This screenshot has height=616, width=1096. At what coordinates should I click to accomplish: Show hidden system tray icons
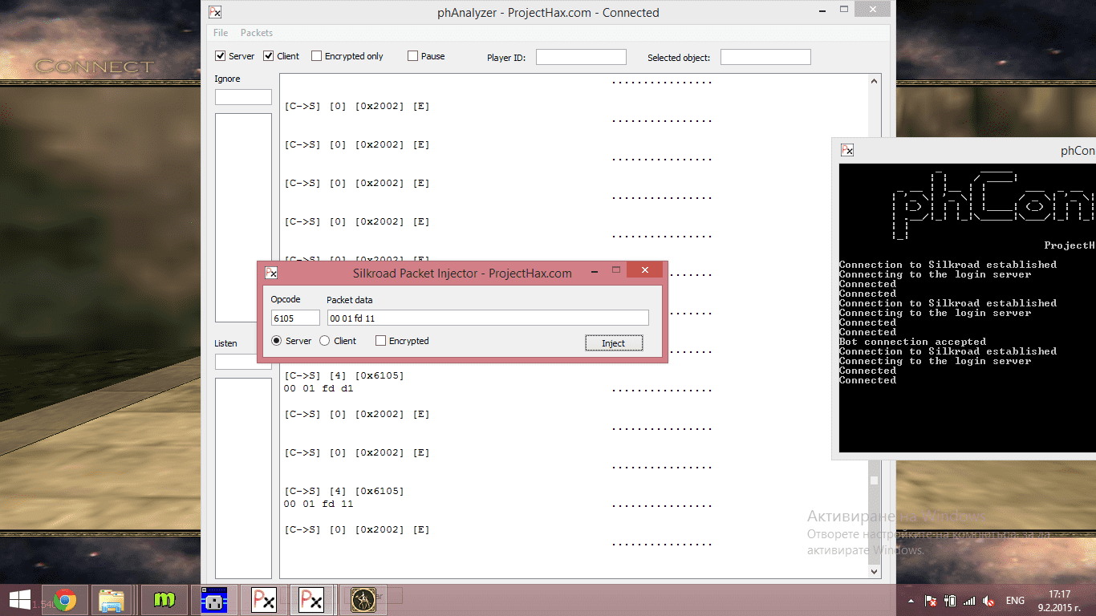[911, 601]
